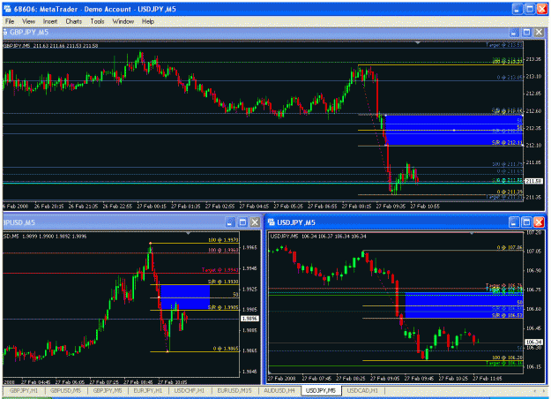Click the chart shift triangle in GBPUSD chart

(189, 233)
